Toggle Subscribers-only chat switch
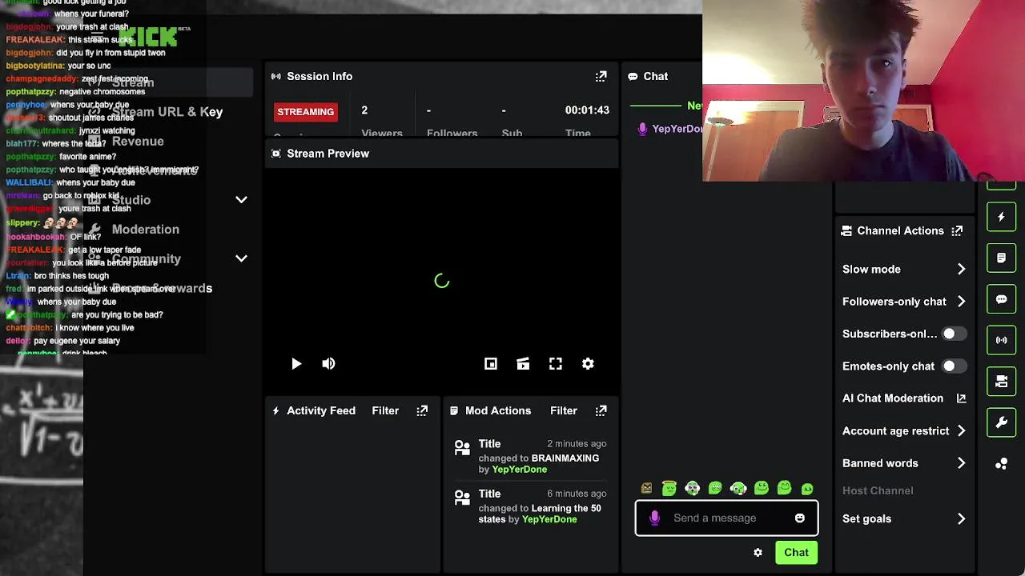This screenshot has height=576, width=1025. coord(954,334)
